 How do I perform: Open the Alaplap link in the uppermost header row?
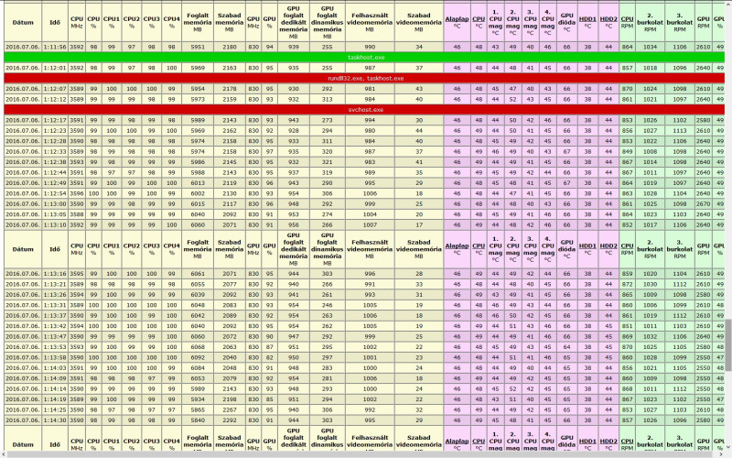457,19
